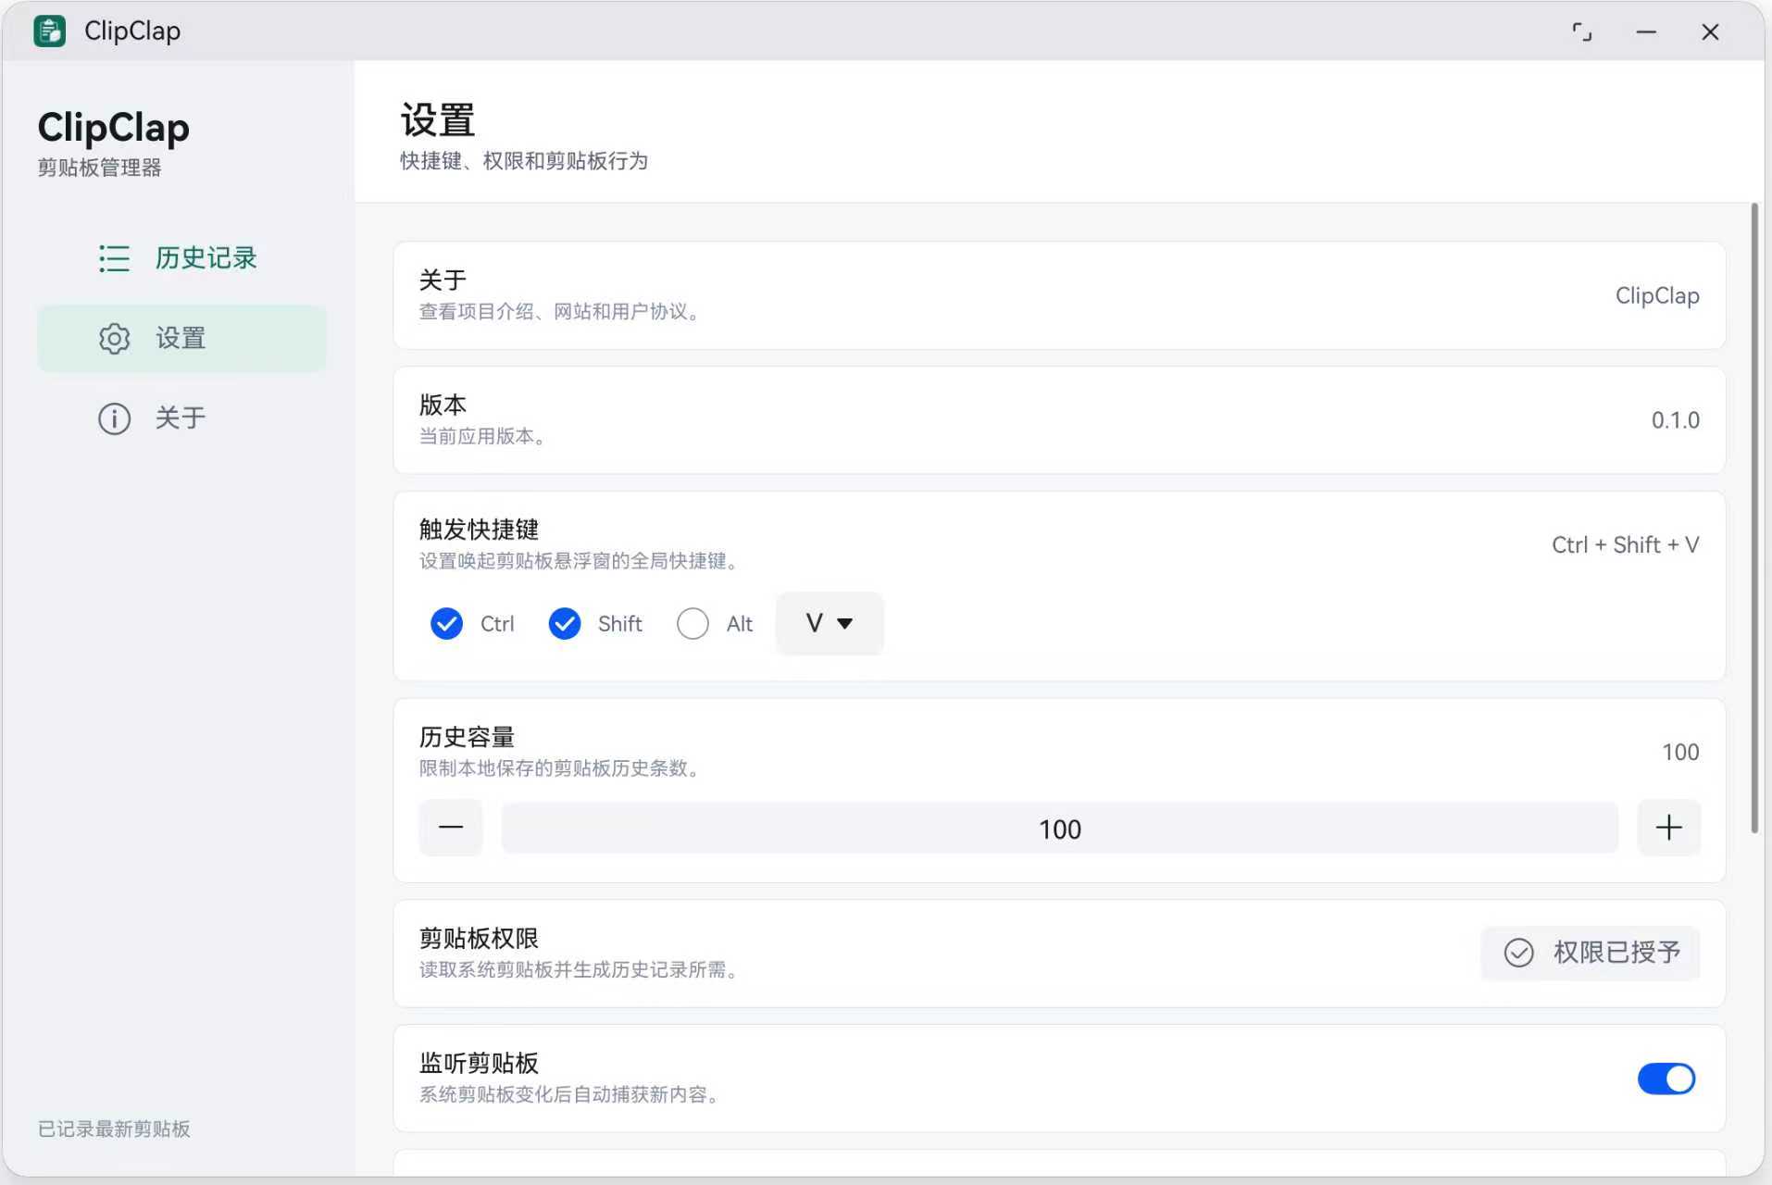This screenshot has height=1185, width=1772.
Task: Click the 剪贴板权限 heading
Action: (x=479, y=939)
